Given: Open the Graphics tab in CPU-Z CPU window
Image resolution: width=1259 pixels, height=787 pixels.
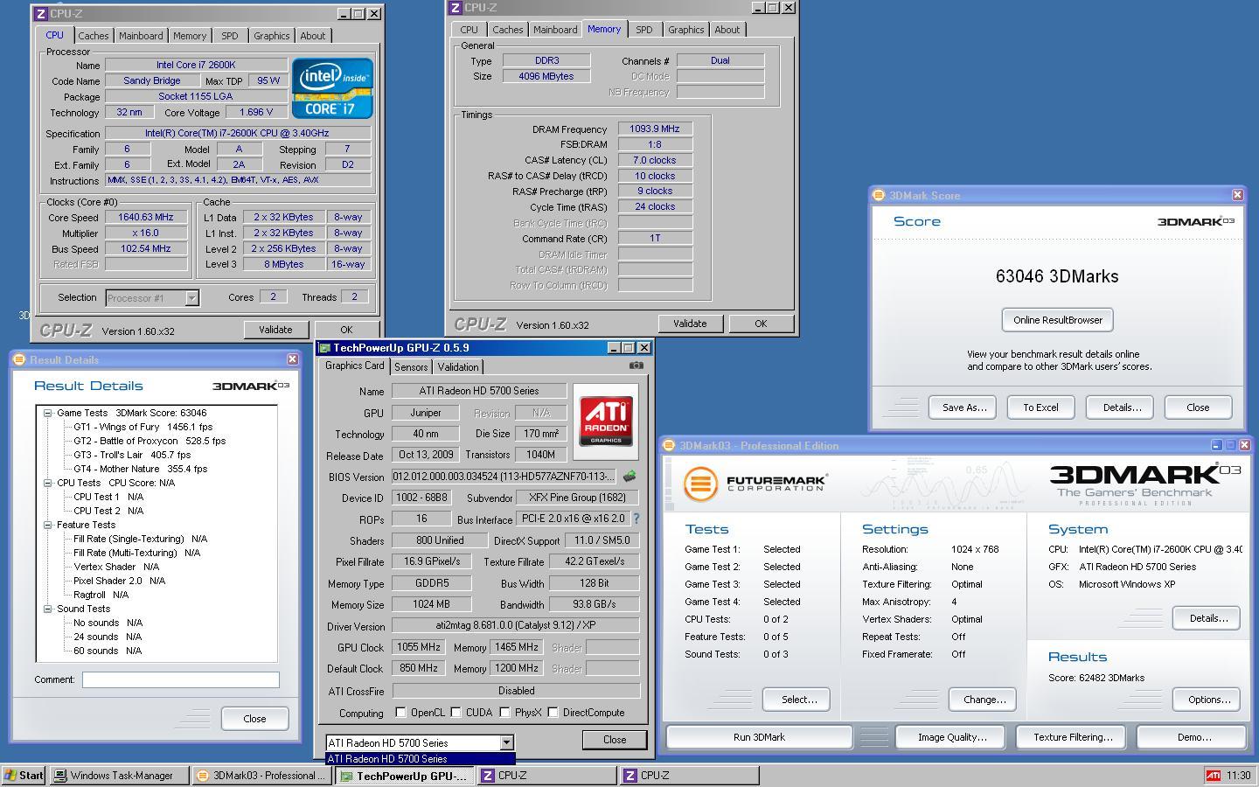Looking at the screenshot, I should [x=271, y=36].
